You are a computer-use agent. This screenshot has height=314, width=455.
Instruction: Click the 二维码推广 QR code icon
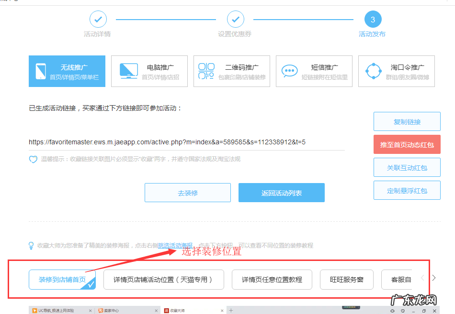[207, 71]
